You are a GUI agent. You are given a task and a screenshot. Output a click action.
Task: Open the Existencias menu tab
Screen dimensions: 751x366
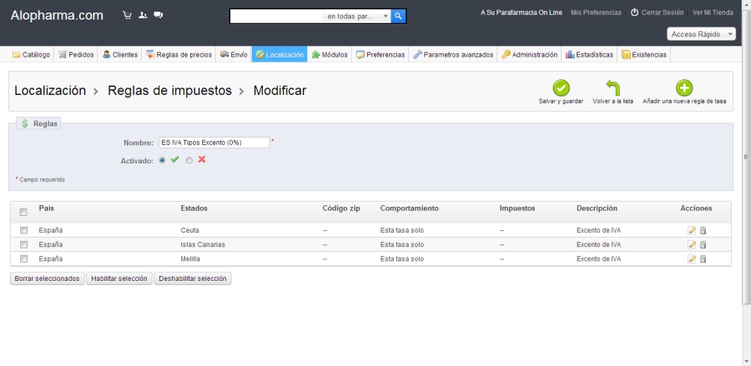click(643, 54)
